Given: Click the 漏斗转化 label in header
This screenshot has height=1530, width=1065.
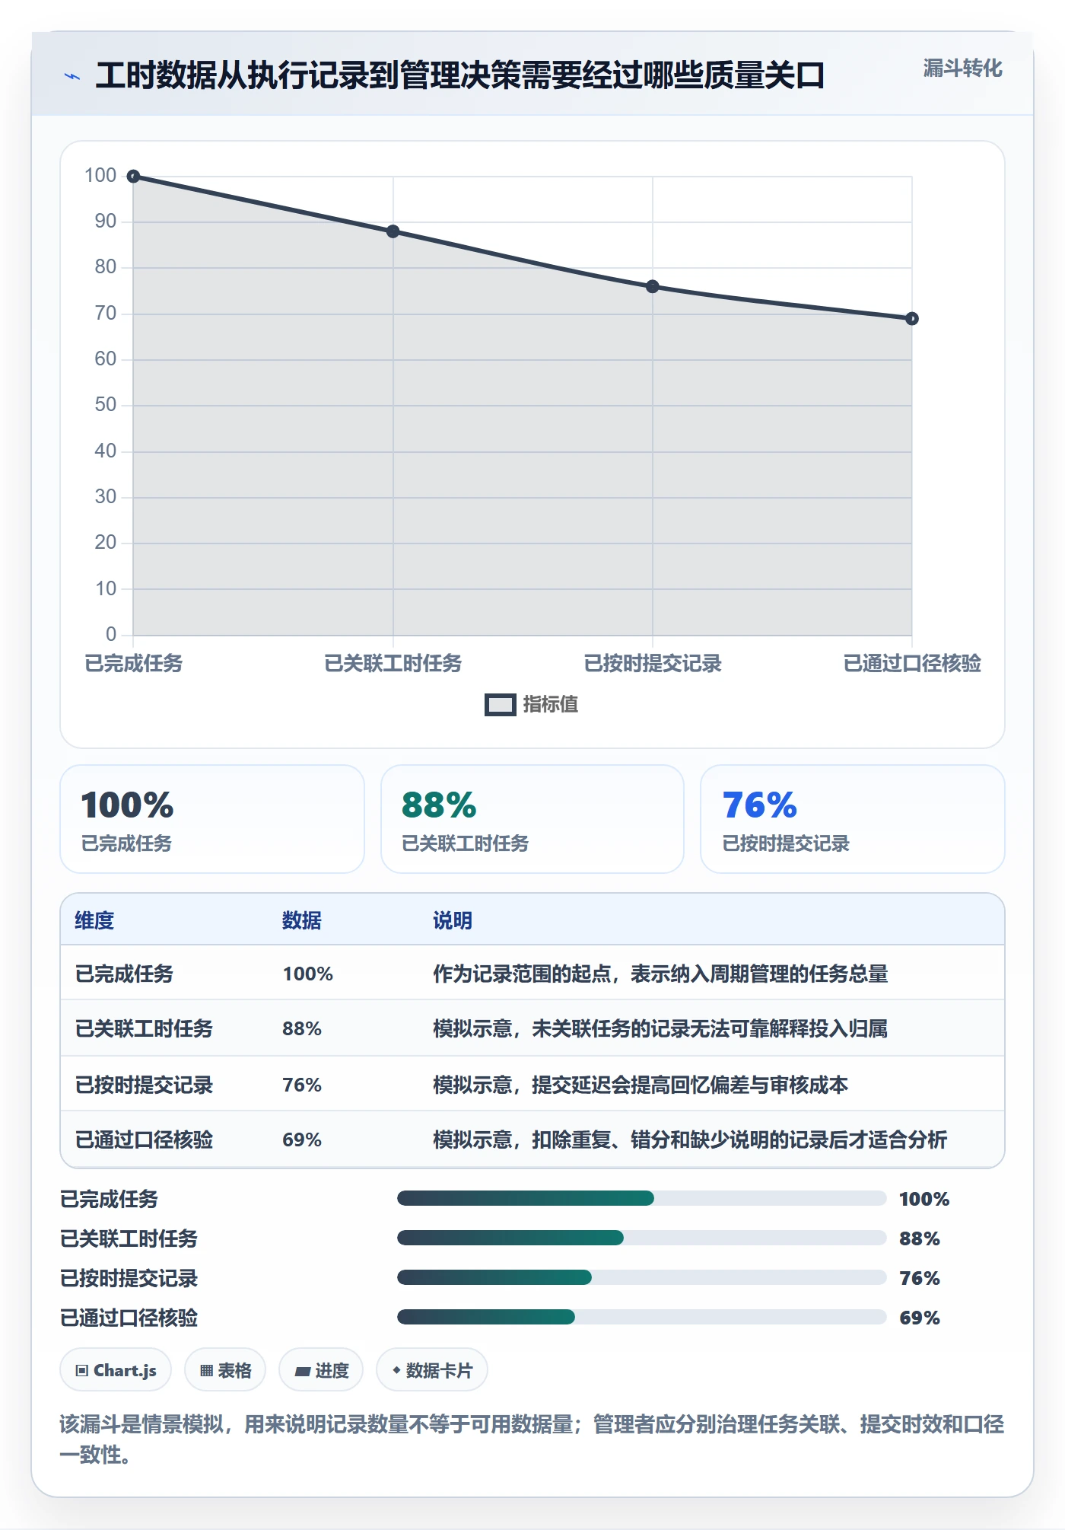Looking at the screenshot, I should click(962, 69).
